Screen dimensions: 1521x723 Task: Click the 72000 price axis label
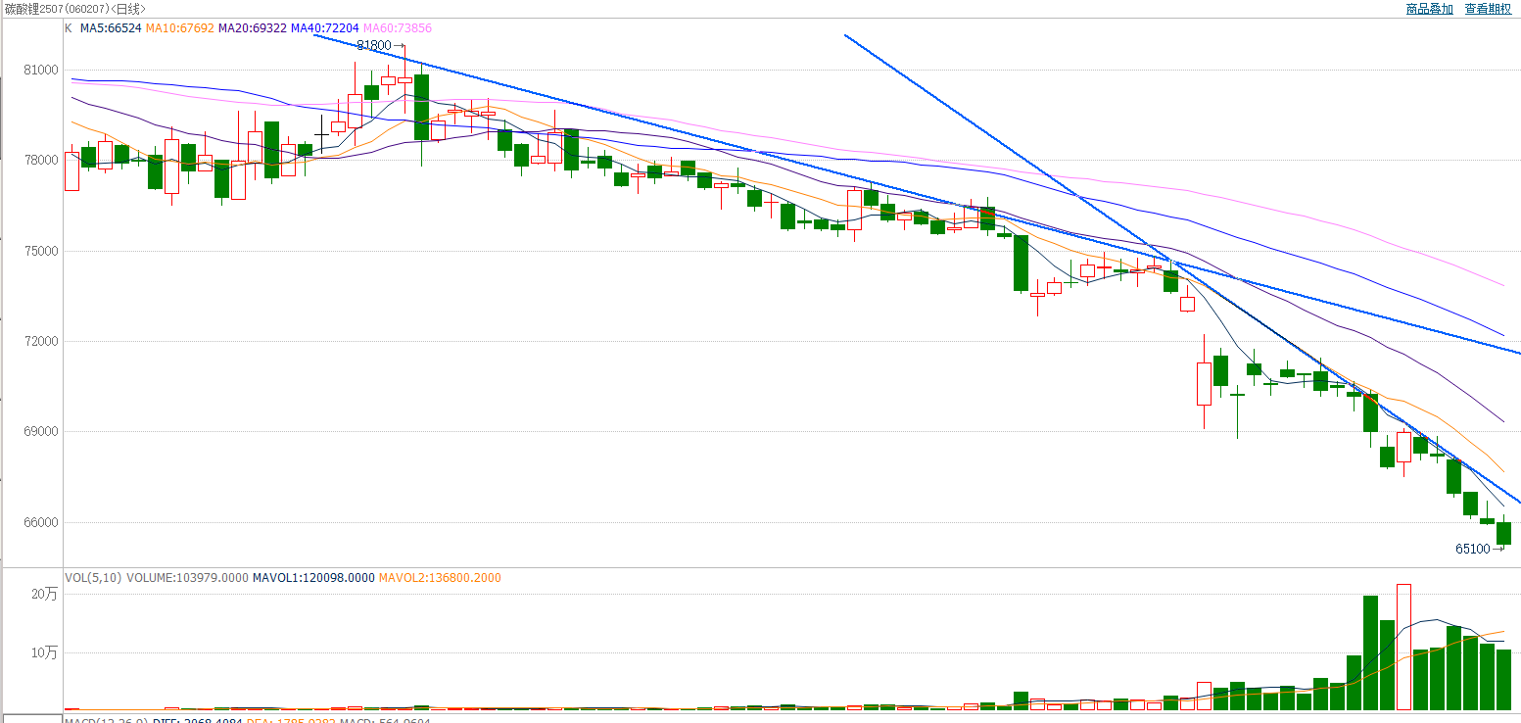[x=42, y=341]
